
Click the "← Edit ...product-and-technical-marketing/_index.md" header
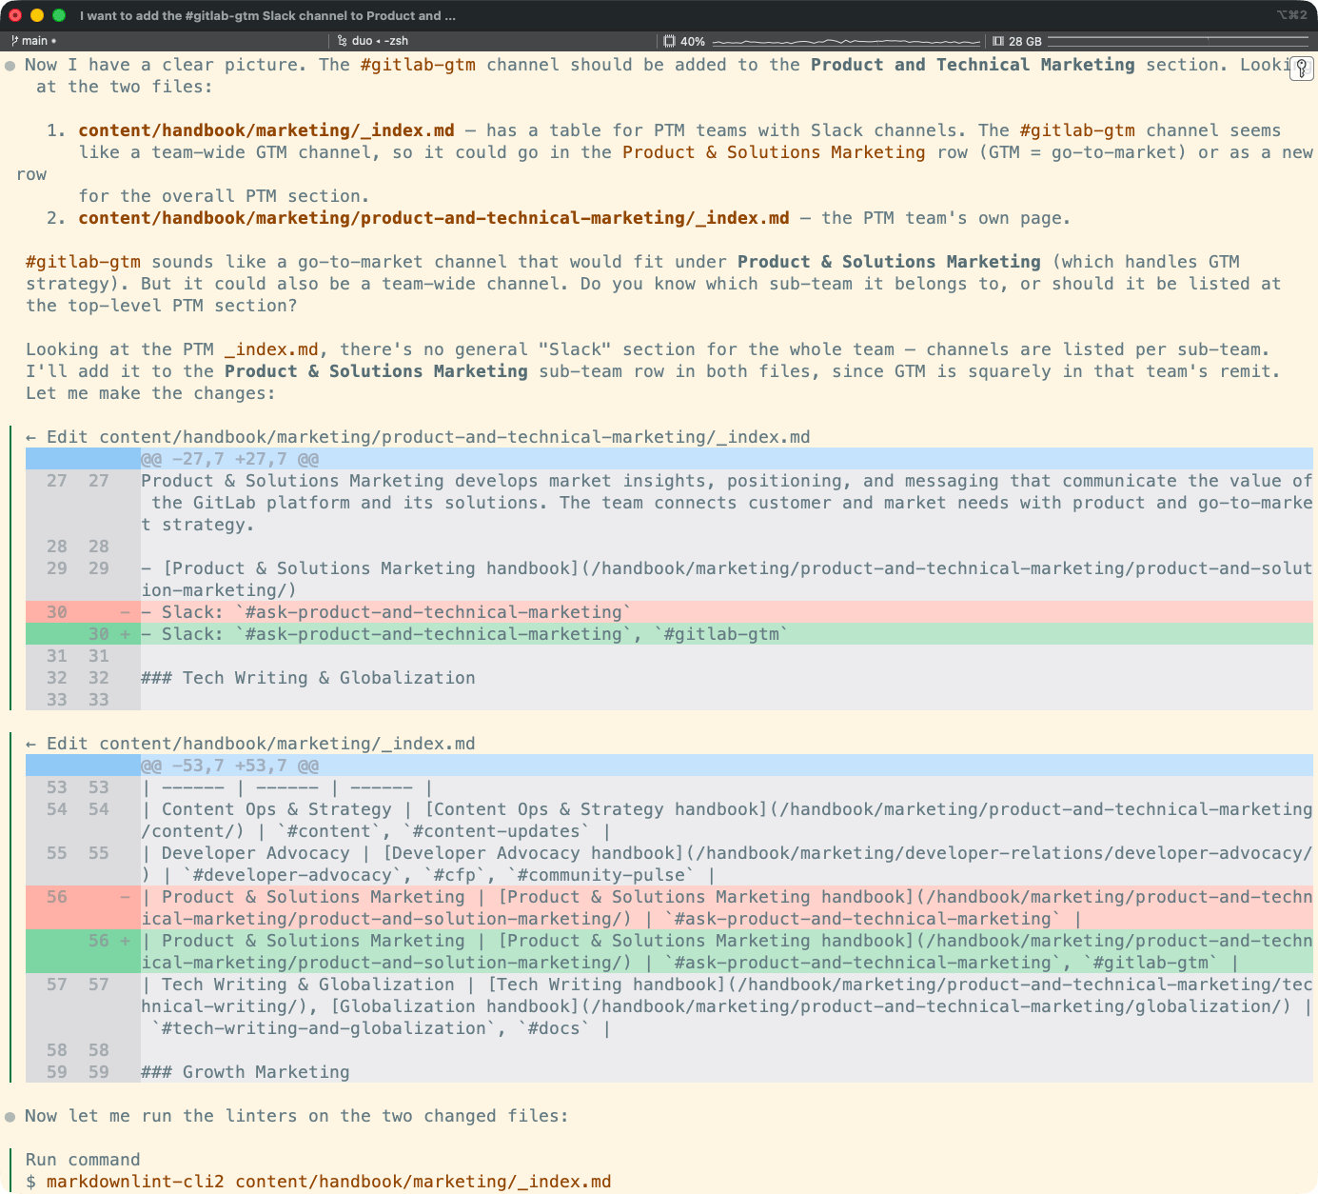tap(418, 437)
